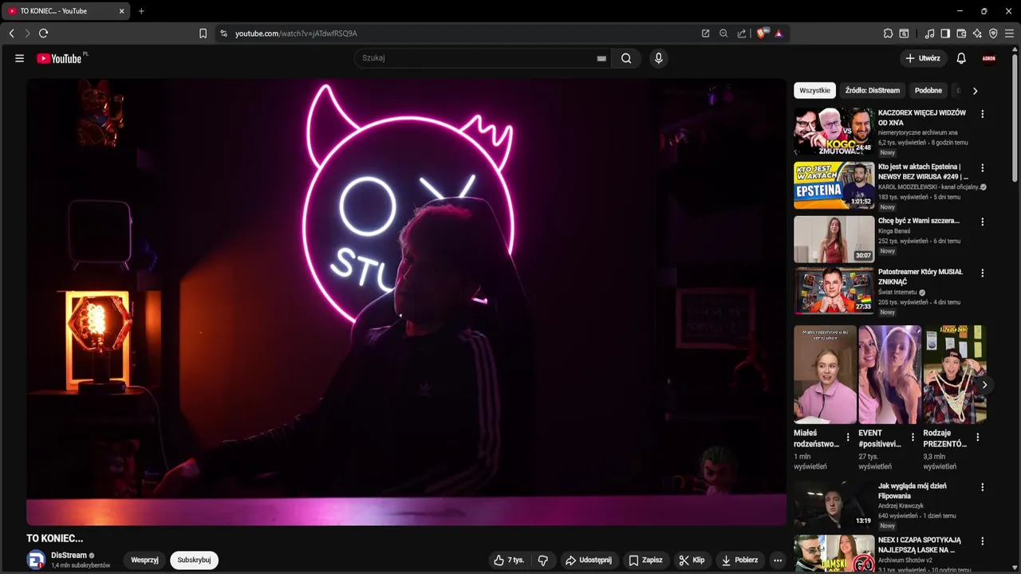Open the DisStream channel avatar
Viewport: 1021px width, 574px height.
(36, 560)
